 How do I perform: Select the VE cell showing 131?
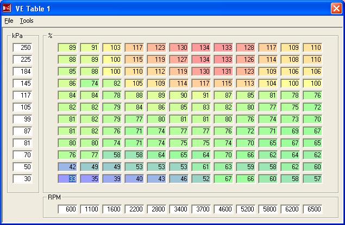coord(224,72)
